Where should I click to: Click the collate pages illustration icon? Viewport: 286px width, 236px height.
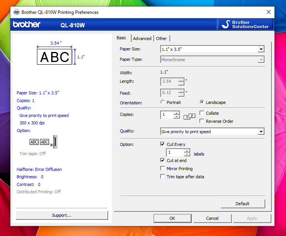[189, 116]
